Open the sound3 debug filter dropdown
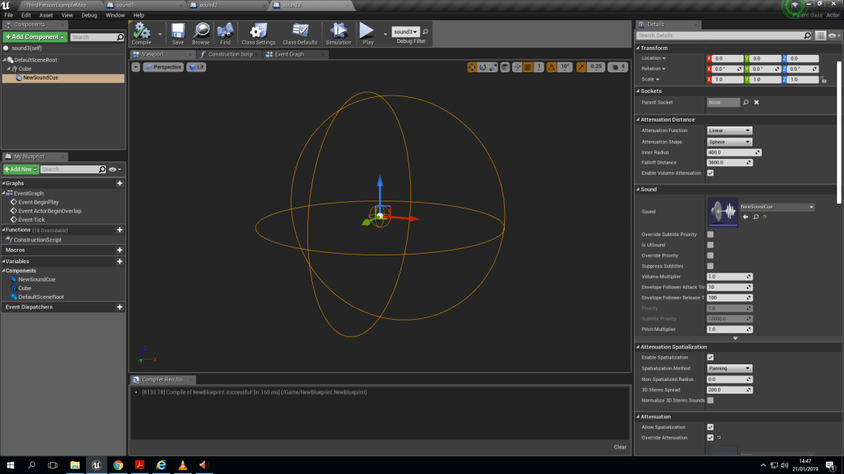The width and height of the screenshot is (844, 474). pos(405,32)
